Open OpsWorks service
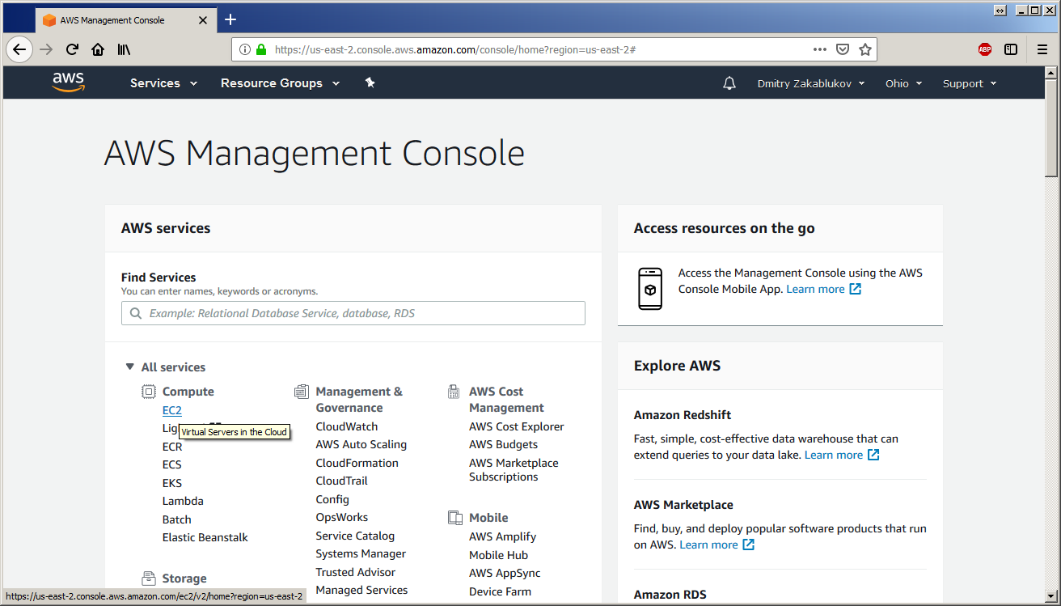Image resolution: width=1061 pixels, height=606 pixels. 342,517
